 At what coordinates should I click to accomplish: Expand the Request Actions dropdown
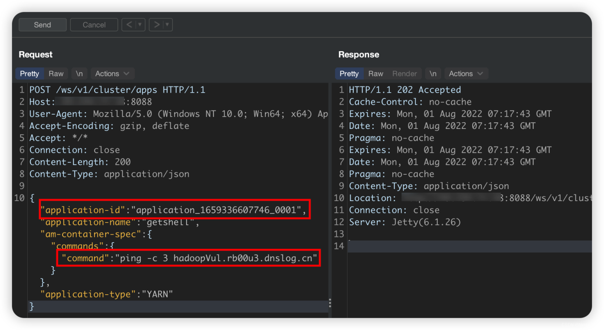pos(112,74)
